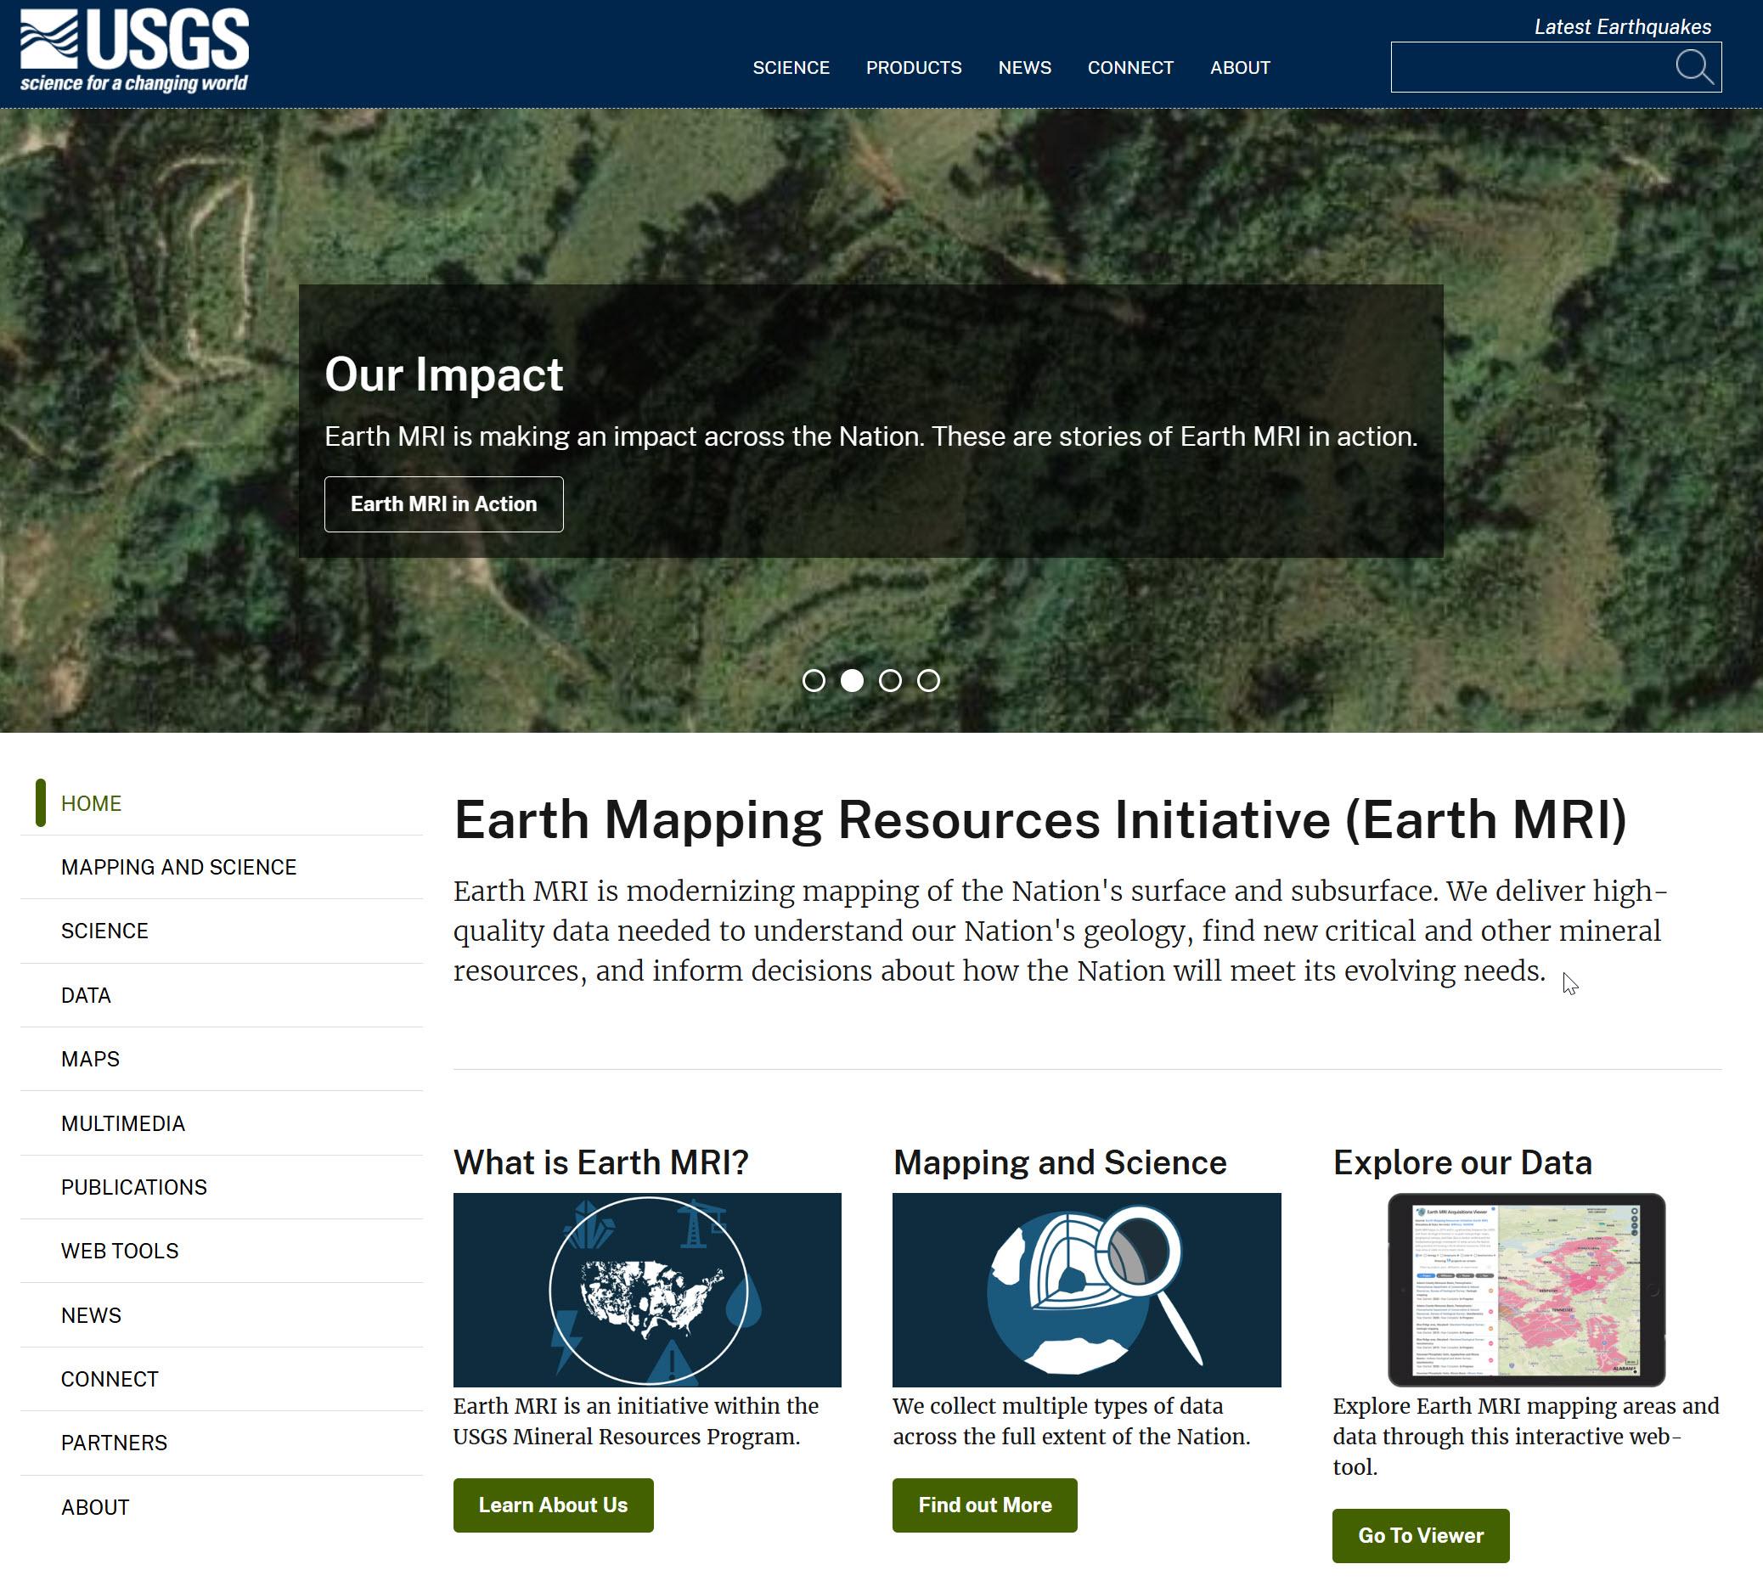This screenshot has width=1763, height=1581.
Task: Go to Mapping and Science sidebar item
Action: coord(178,867)
